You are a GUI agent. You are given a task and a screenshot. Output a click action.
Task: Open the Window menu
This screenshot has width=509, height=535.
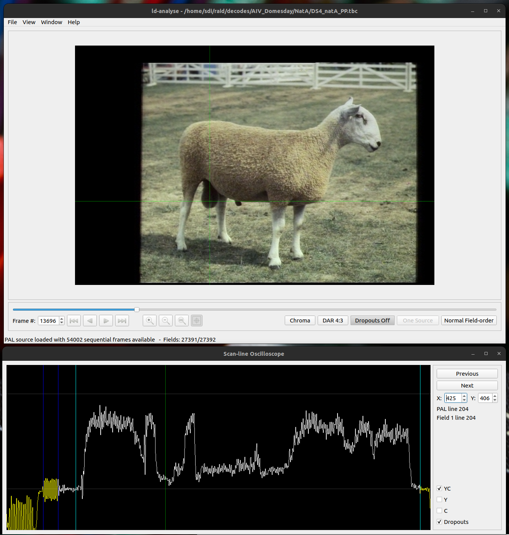51,22
